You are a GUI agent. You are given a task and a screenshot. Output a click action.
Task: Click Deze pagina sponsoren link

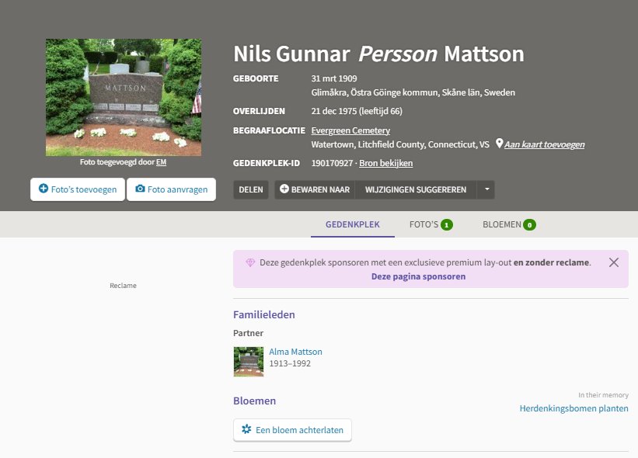click(418, 276)
